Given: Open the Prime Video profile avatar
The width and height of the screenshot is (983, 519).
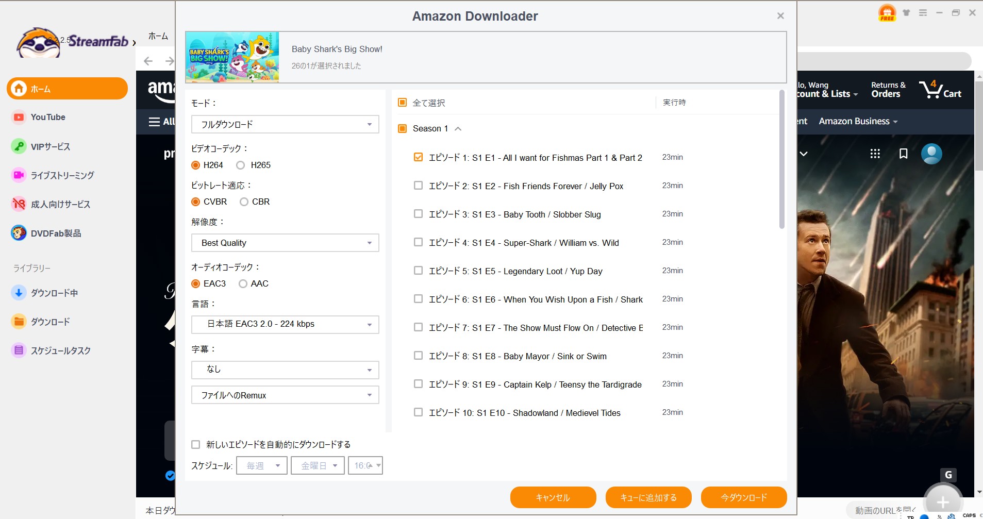Looking at the screenshot, I should point(931,154).
